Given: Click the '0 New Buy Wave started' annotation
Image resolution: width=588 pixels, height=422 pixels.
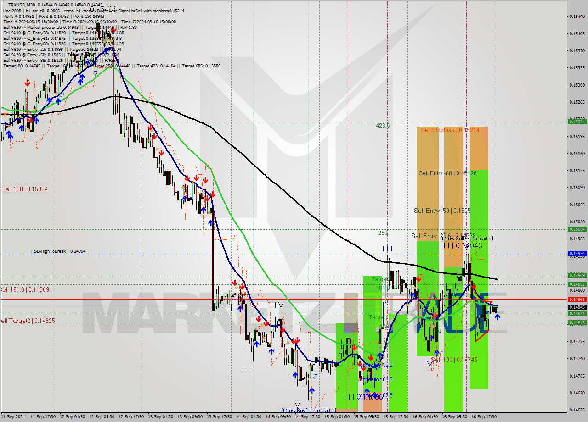Looking at the screenshot, I should click(309, 411).
